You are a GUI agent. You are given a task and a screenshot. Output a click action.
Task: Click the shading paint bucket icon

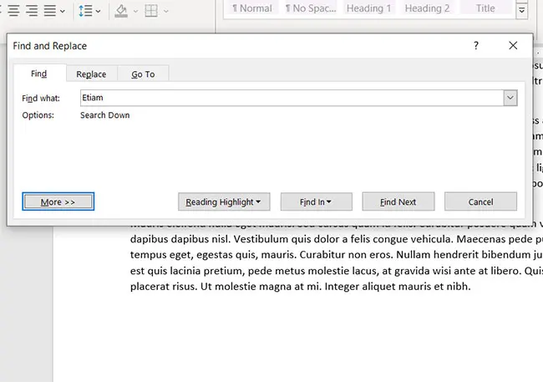121,11
